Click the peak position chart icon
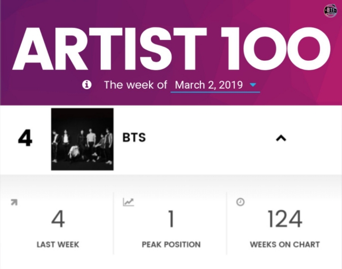 click(x=128, y=202)
